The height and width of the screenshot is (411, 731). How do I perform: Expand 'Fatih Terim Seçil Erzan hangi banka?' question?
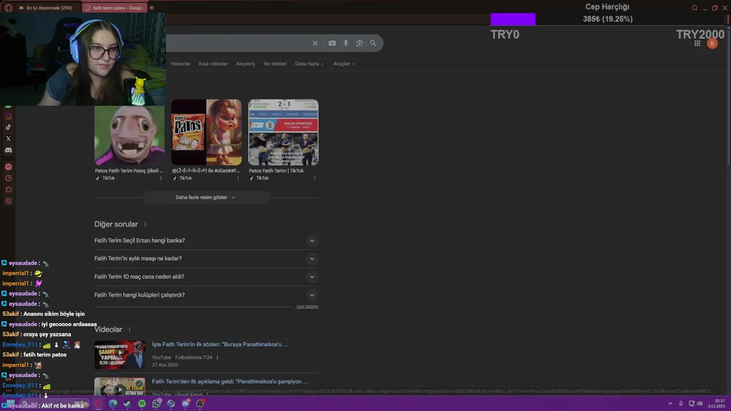click(206, 240)
